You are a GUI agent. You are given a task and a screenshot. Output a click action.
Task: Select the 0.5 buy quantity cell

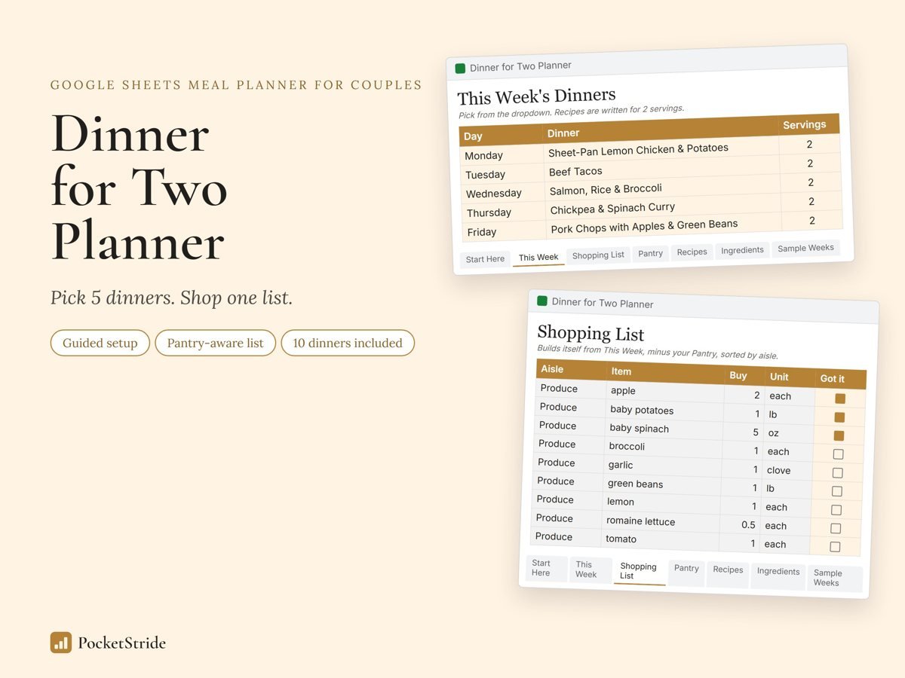(x=740, y=525)
